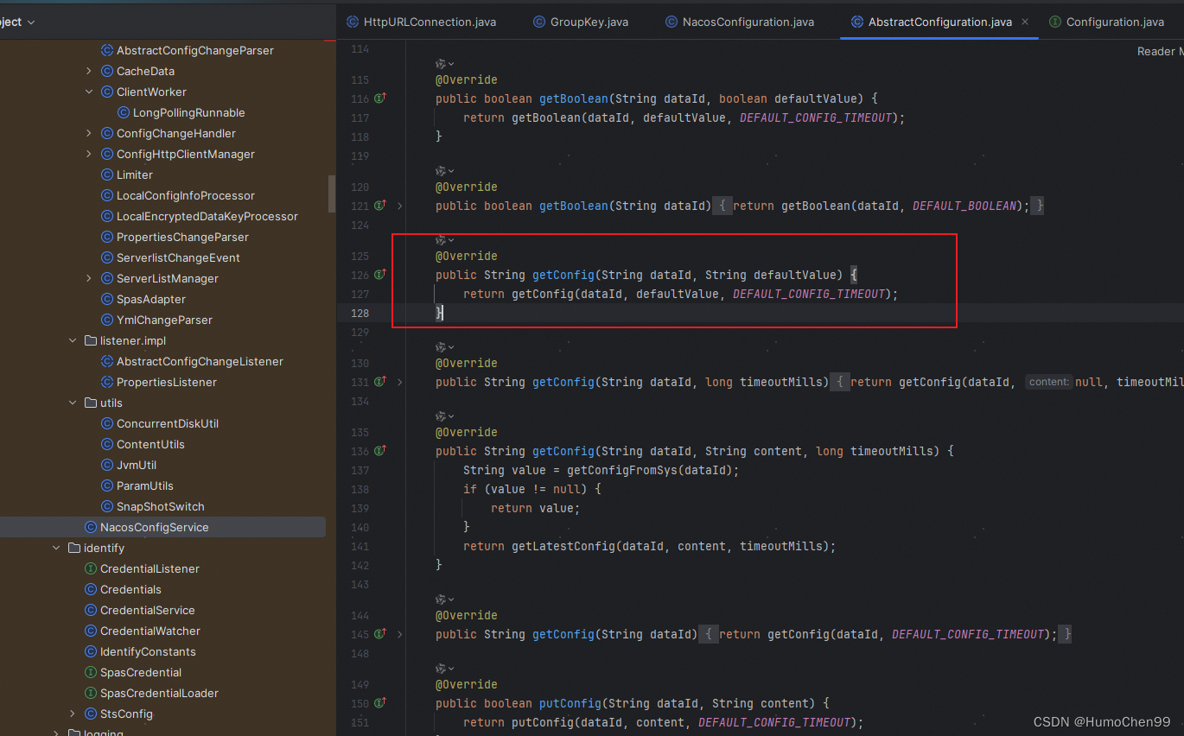Select NacosConfigService in the project tree
1184x736 pixels.
click(x=155, y=528)
